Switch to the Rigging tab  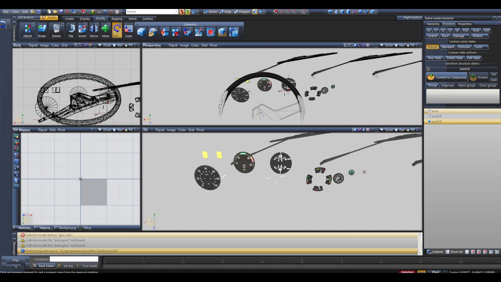pyautogui.click(x=117, y=18)
